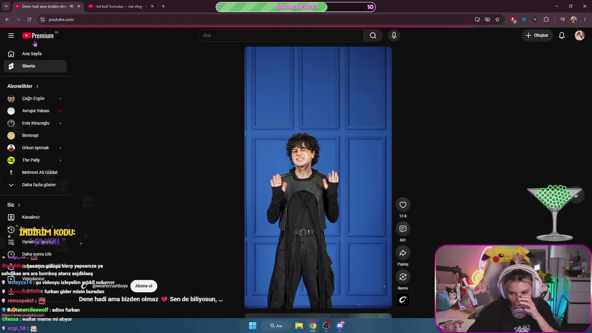Open the YouTube hamburger guide menu

coord(11,36)
